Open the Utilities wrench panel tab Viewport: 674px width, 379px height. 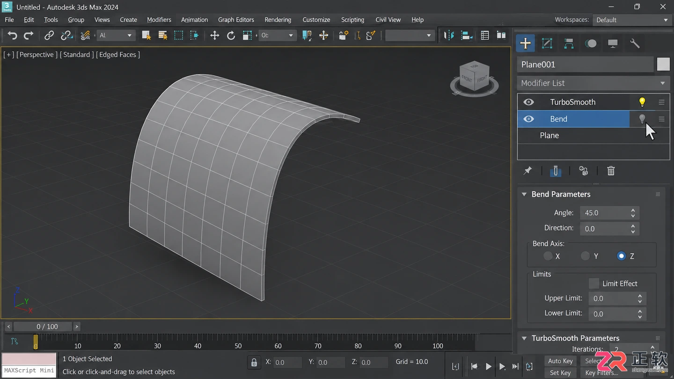click(x=635, y=44)
